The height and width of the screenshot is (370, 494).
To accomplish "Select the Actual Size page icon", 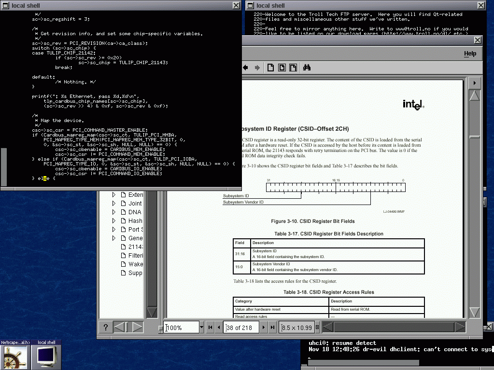I will [271, 68].
